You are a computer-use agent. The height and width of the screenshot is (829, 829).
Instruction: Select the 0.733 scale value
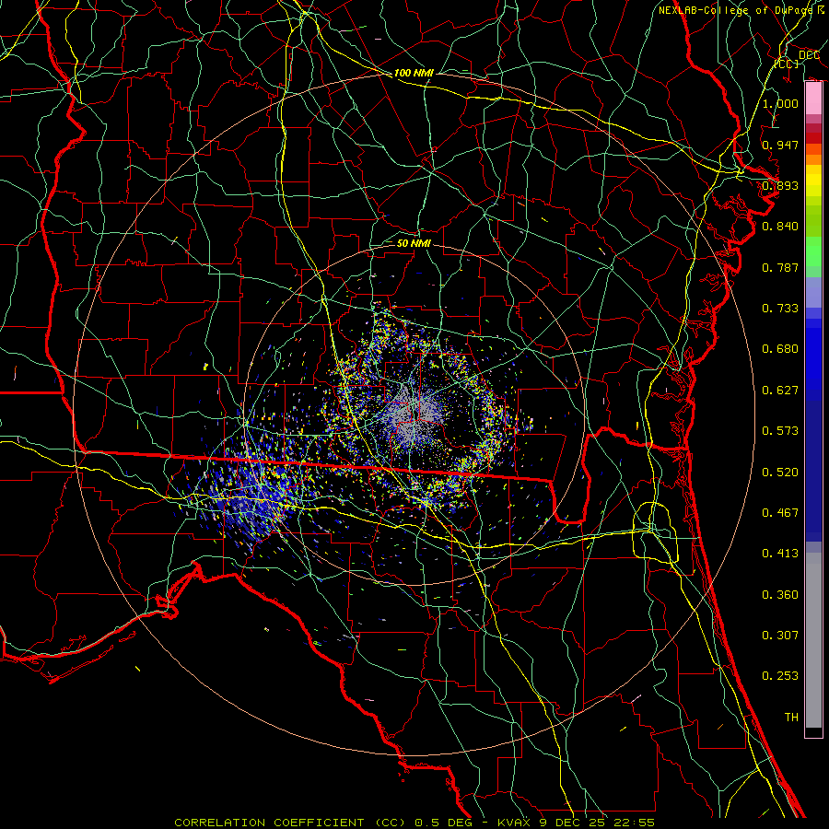tap(780, 309)
